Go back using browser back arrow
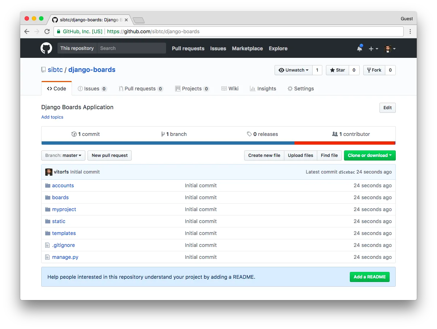The image size is (437, 329). coord(27,31)
